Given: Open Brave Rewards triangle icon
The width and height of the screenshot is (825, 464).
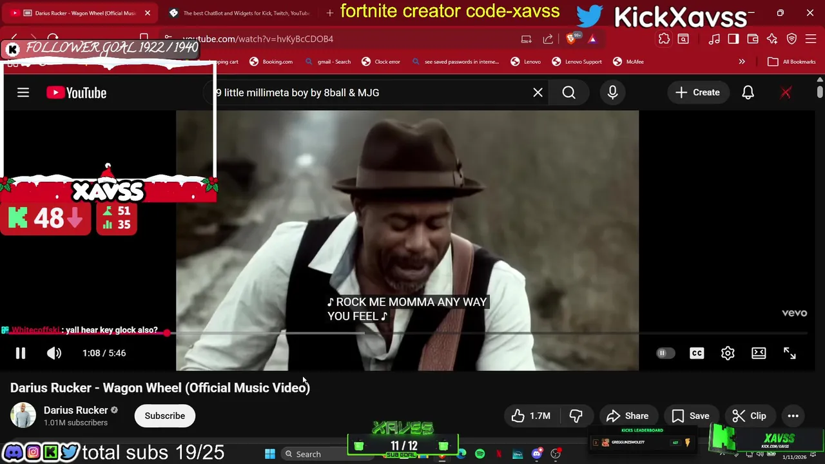Looking at the screenshot, I should [x=592, y=39].
